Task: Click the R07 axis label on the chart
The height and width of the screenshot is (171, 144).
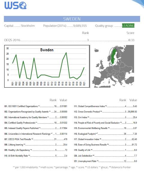Action: [34, 83]
